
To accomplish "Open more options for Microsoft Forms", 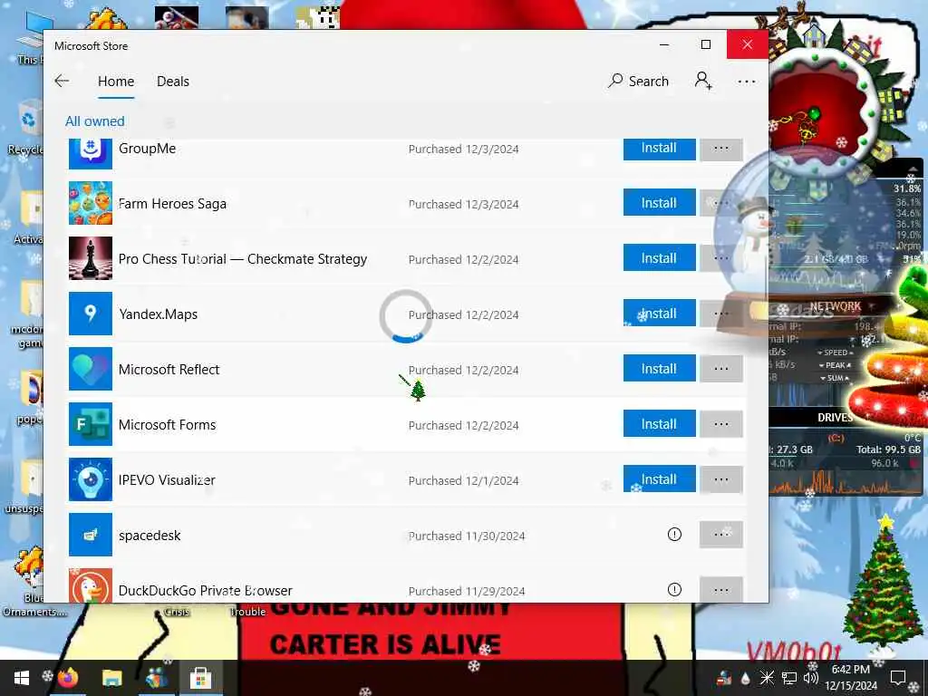I will point(720,424).
